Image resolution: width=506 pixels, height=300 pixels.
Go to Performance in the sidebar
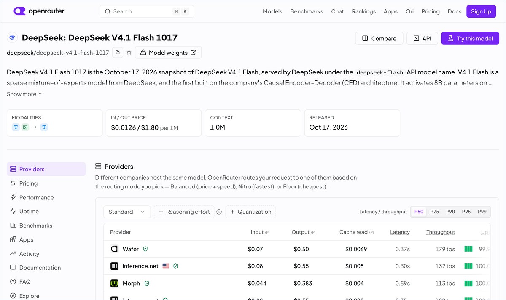point(46,197)
